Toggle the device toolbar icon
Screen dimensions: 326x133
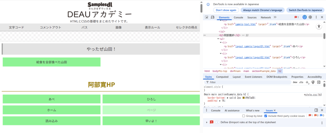(x=212, y=17)
